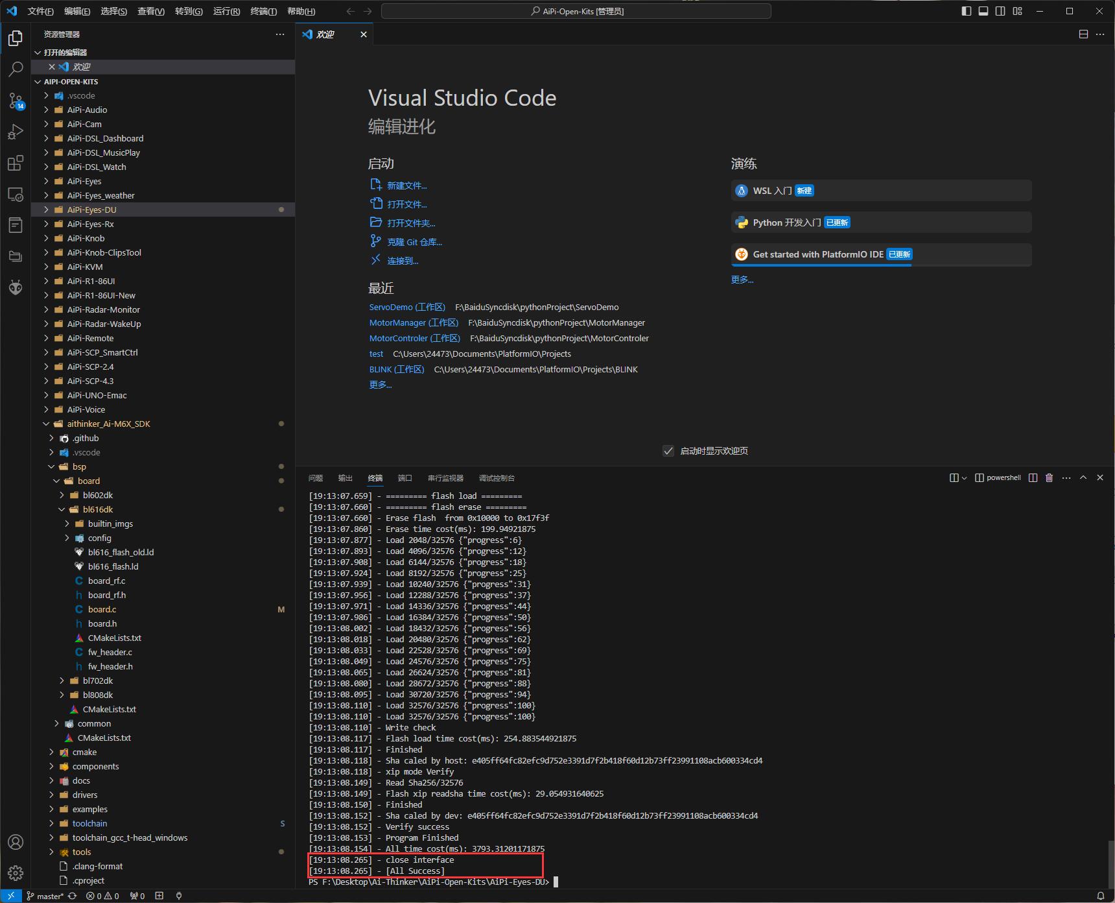Open board.c file in explorer
Screen dimensions: 1115x903
click(102, 609)
